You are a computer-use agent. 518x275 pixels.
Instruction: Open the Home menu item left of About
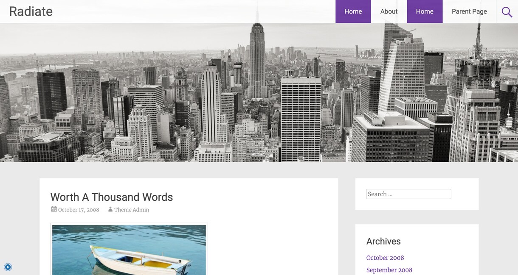(353, 11)
